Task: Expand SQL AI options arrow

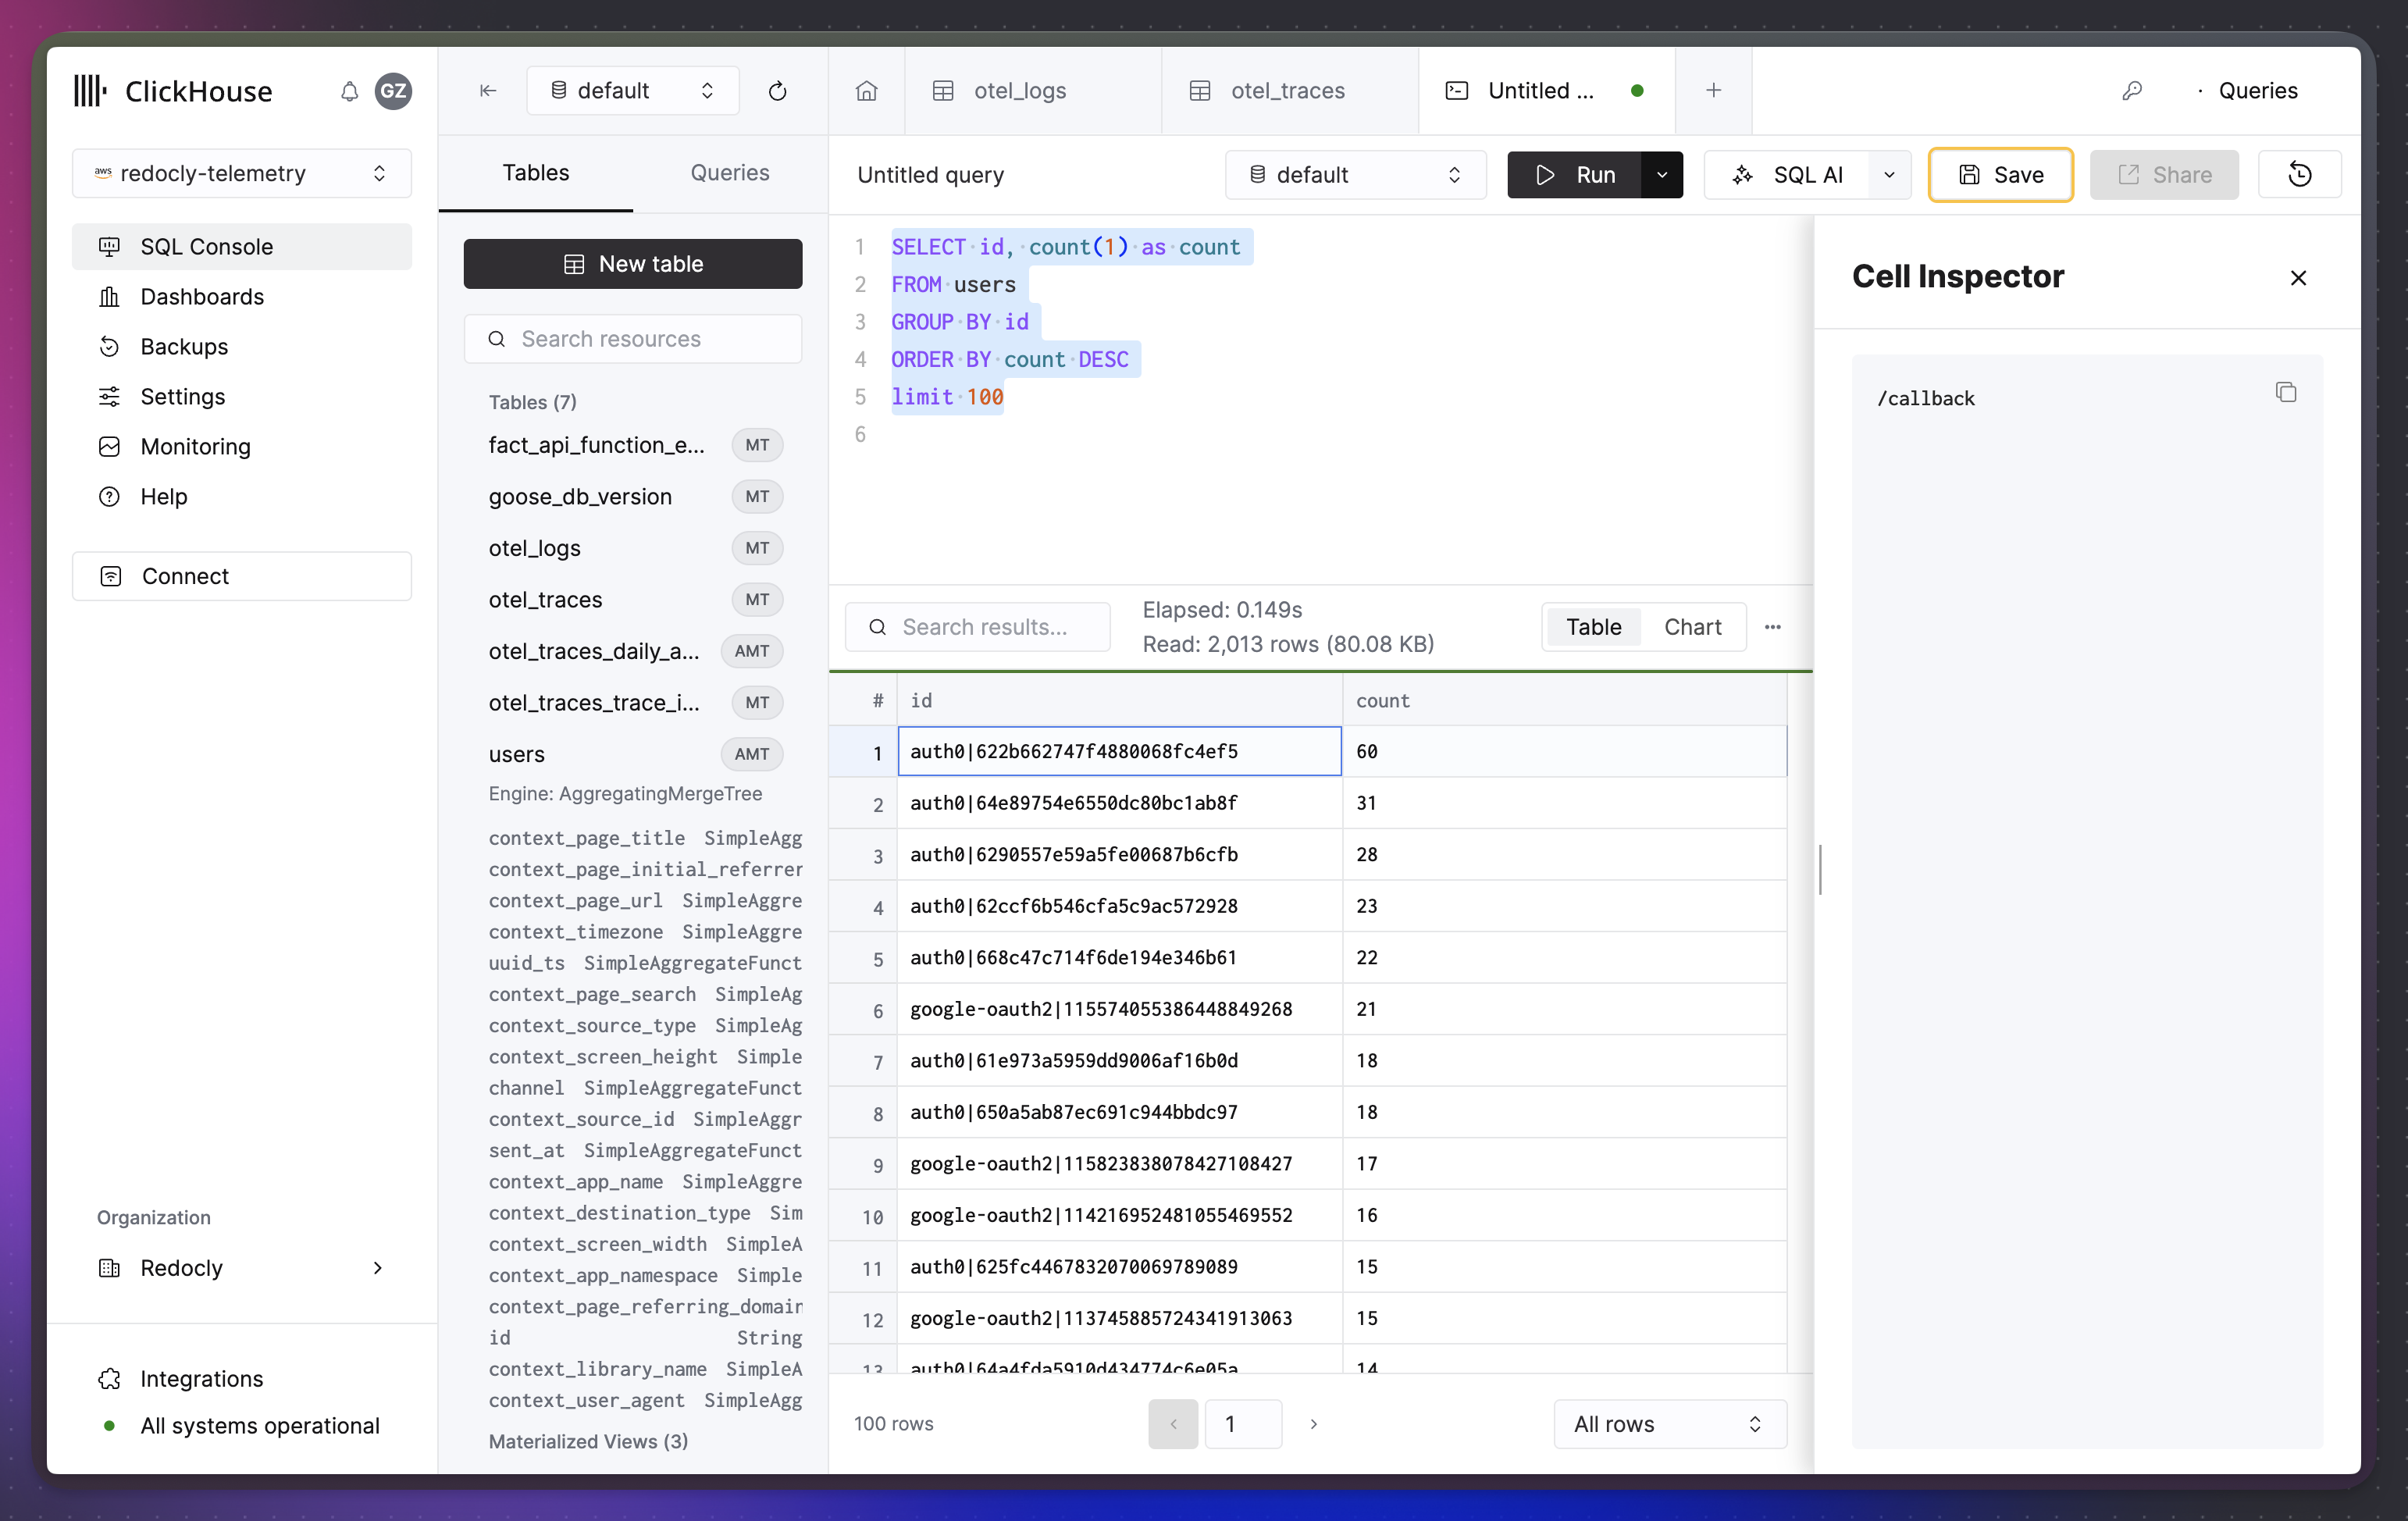Action: tap(1889, 175)
